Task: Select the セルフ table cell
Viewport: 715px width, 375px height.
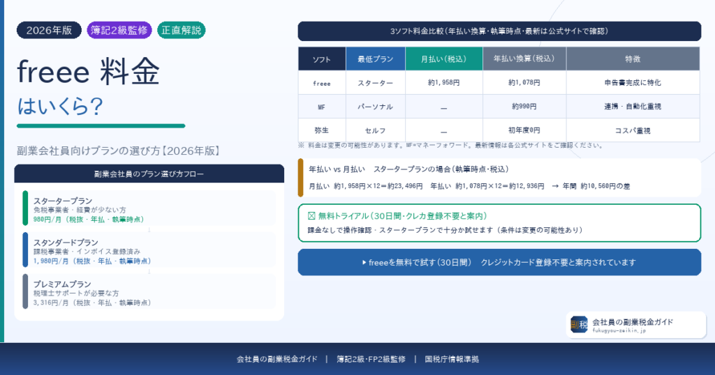Action: (375, 130)
